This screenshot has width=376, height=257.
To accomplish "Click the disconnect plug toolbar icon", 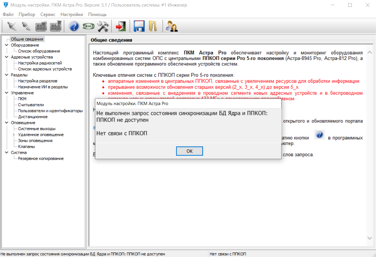I will click(27, 26).
